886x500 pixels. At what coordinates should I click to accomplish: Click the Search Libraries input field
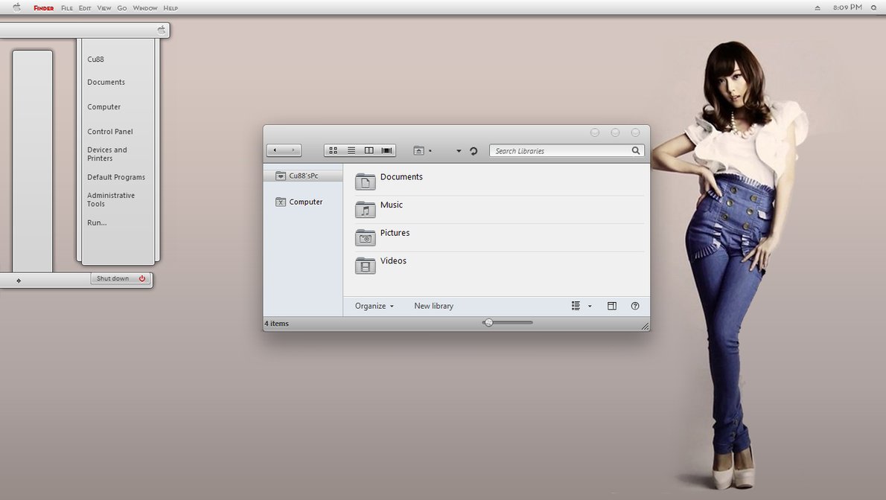pyautogui.click(x=560, y=151)
